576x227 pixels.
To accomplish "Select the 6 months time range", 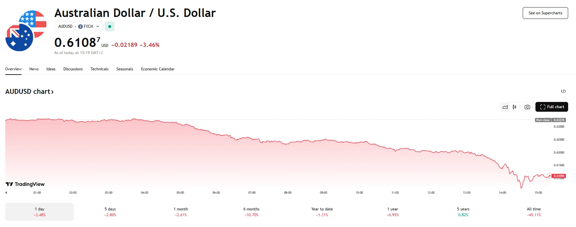I will (251, 212).
